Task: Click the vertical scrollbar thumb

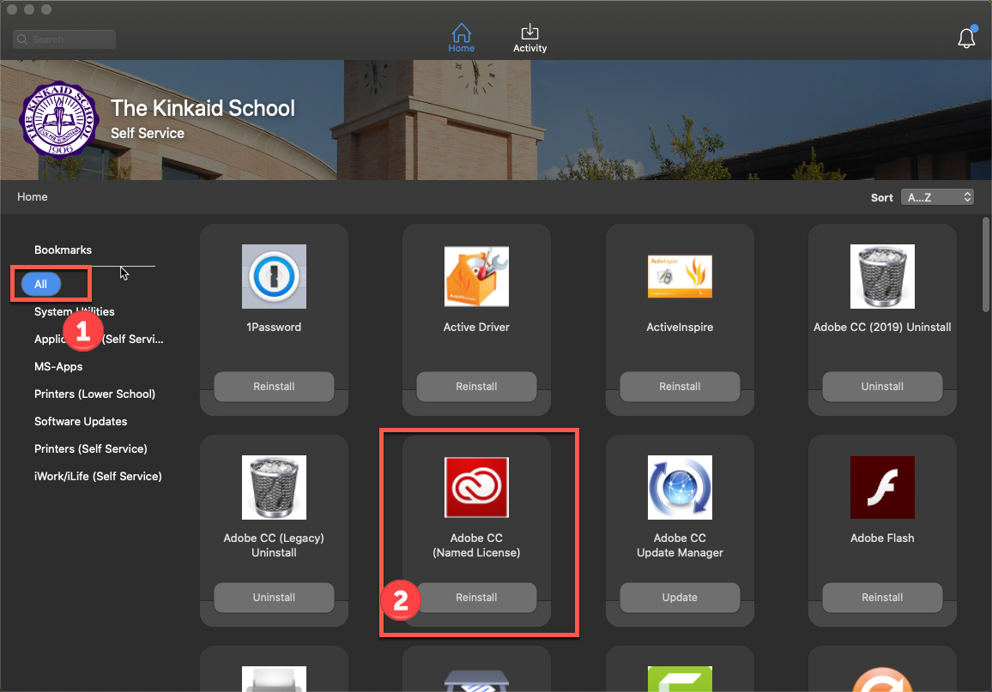Action: coord(985,264)
